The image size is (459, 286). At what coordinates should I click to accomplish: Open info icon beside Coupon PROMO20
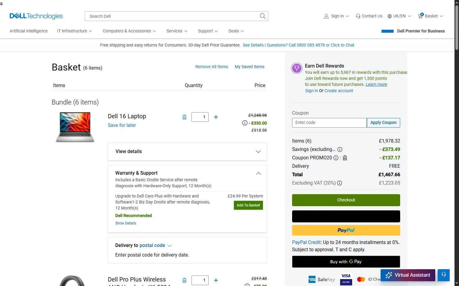pos(336,158)
